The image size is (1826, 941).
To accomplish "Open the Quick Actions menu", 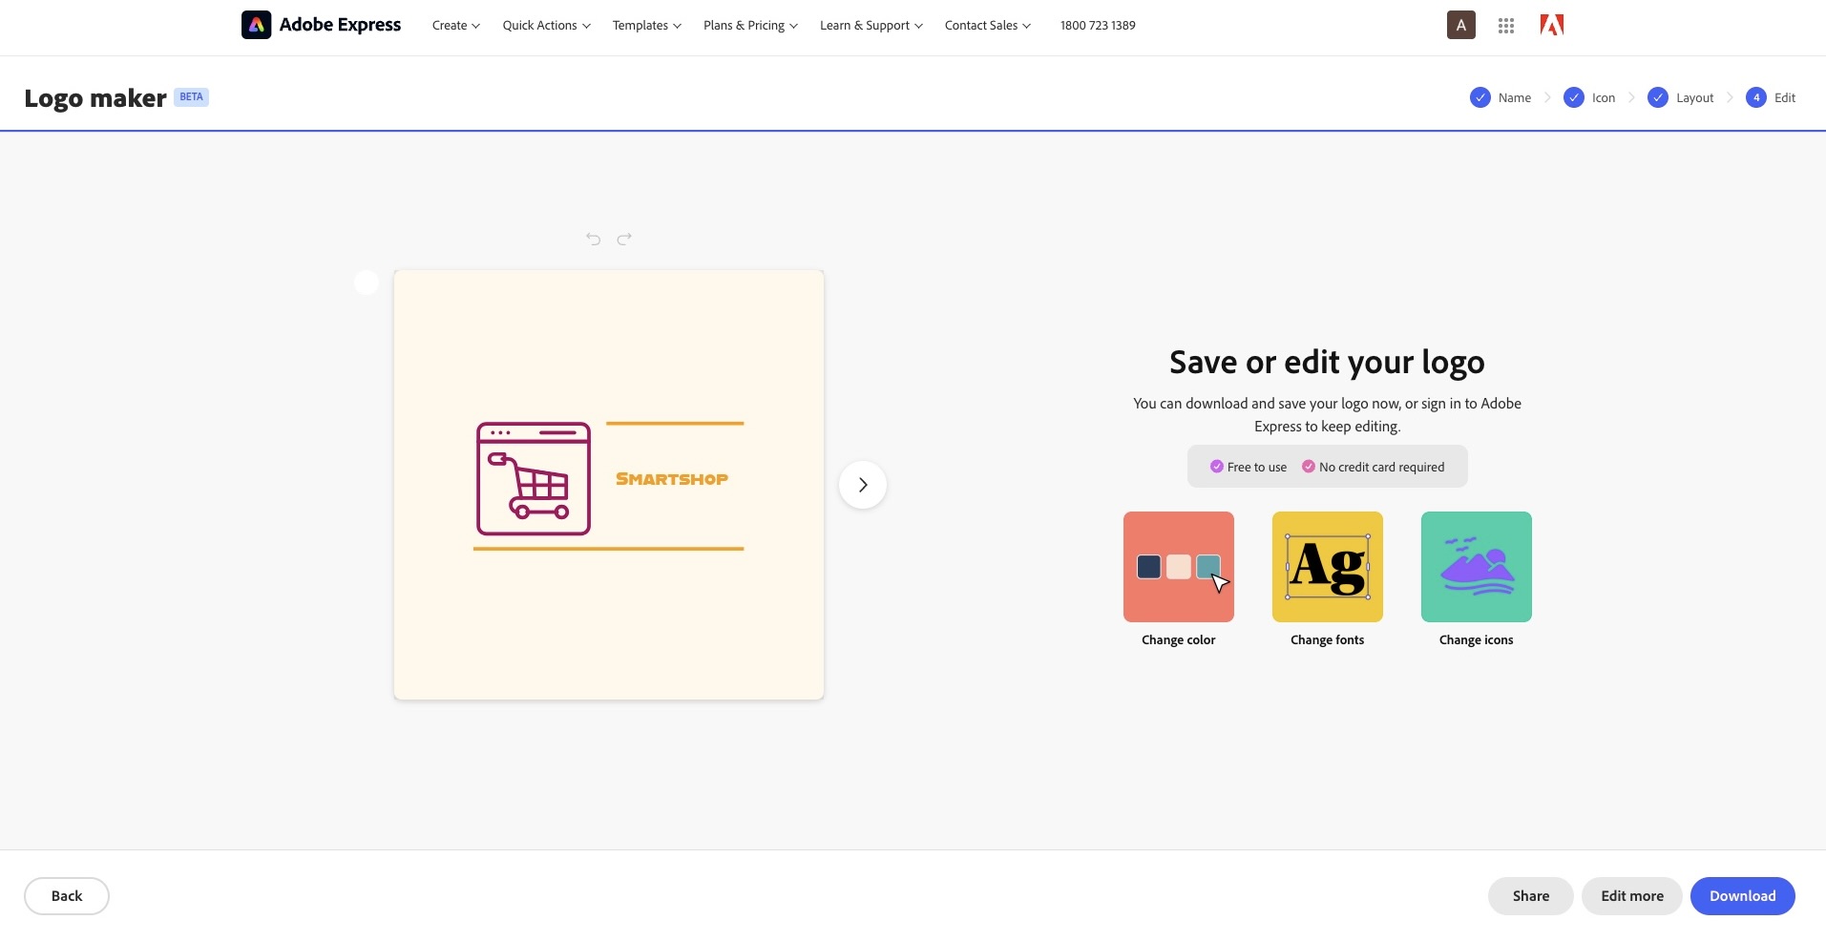I will pos(546,25).
